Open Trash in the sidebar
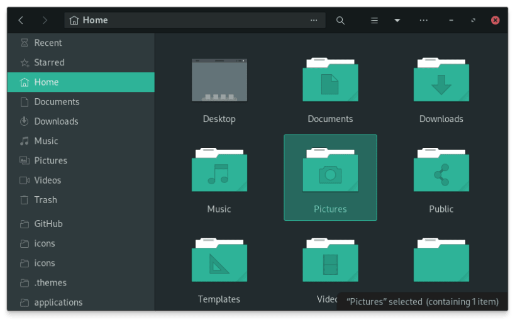Image resolution: width=515 pixels, height=322 pixels. tap(80, 200)
